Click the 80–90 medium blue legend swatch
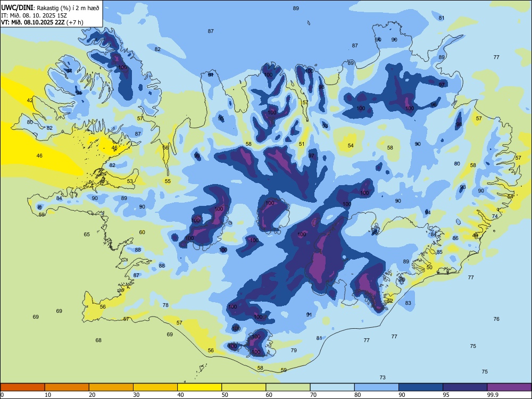The image size is (532, 399). pos(377,387)
